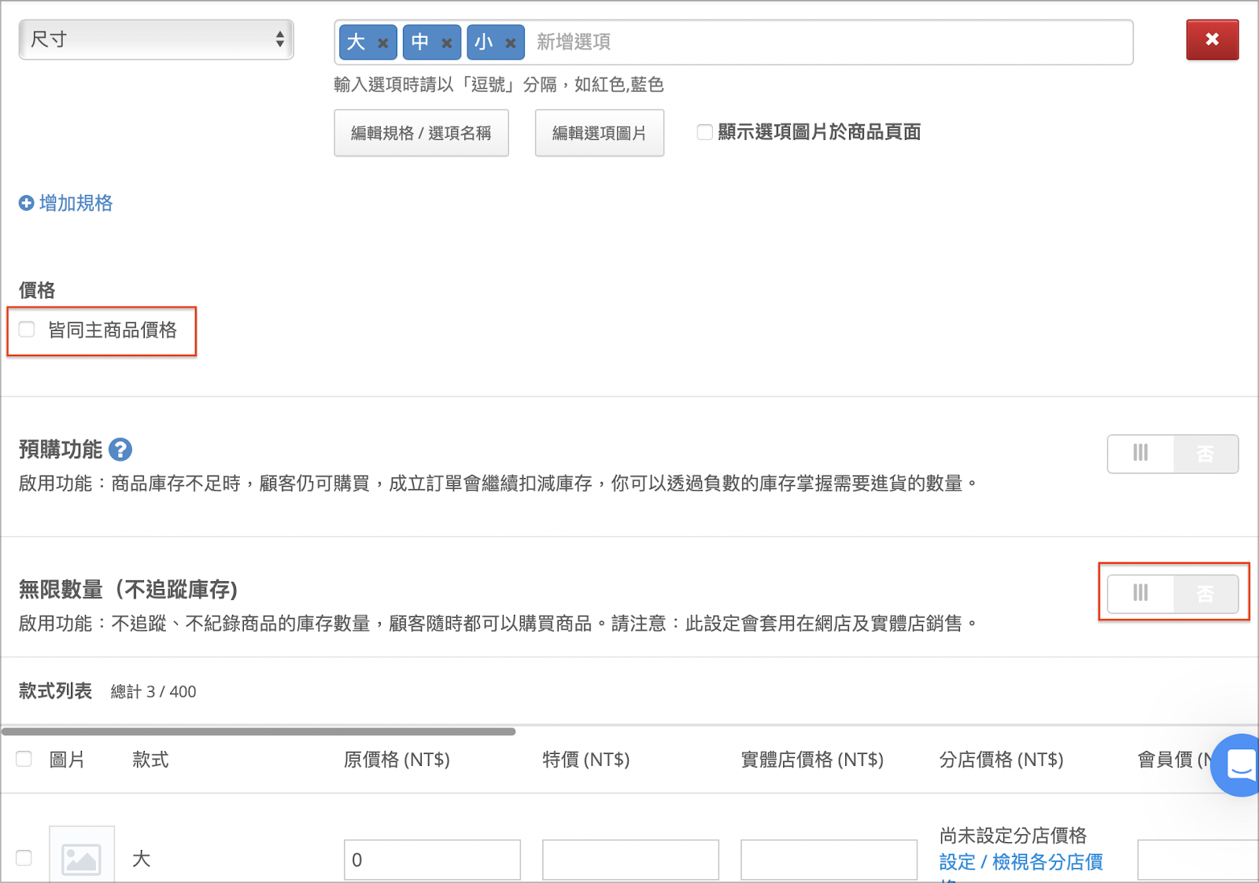Delete this specification with red X
1259x883 pixels.
[x=1212, y=39]
